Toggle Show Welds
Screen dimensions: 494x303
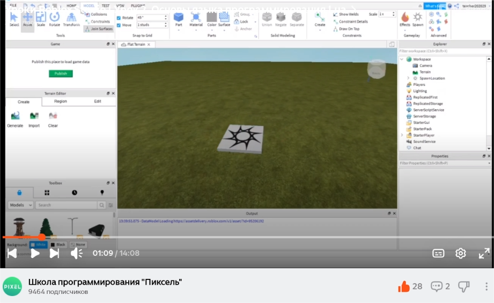tap(346, 14)
